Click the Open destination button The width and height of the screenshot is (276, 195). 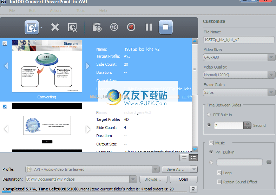[x=183, y=179]
